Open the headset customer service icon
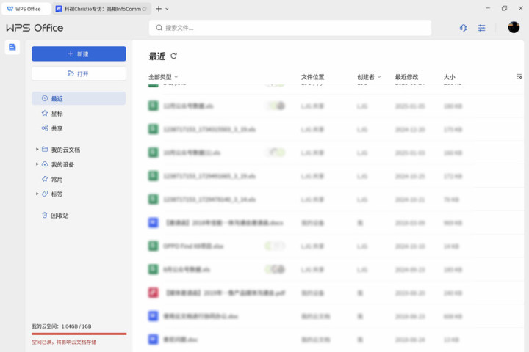 (463, 28)
